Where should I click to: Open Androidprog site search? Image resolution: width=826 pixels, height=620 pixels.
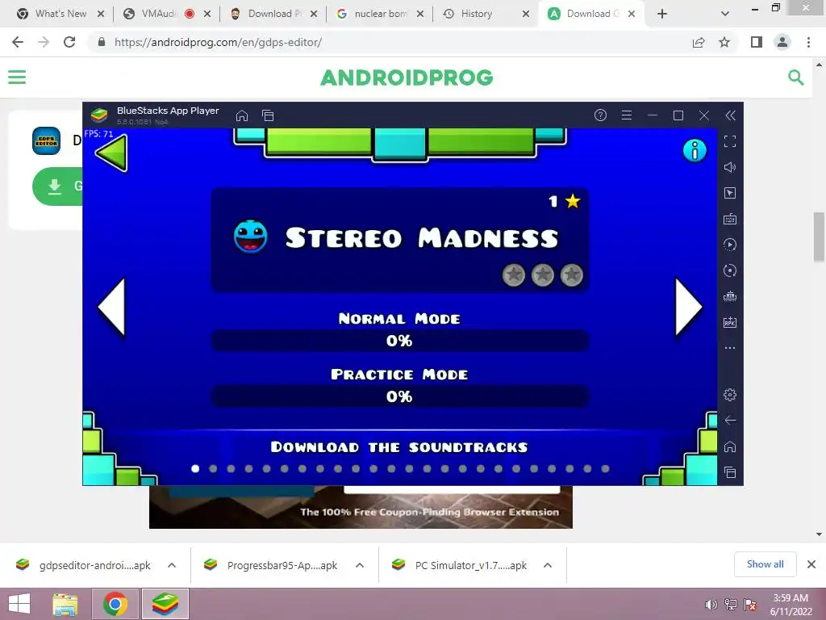pos(795,77)
